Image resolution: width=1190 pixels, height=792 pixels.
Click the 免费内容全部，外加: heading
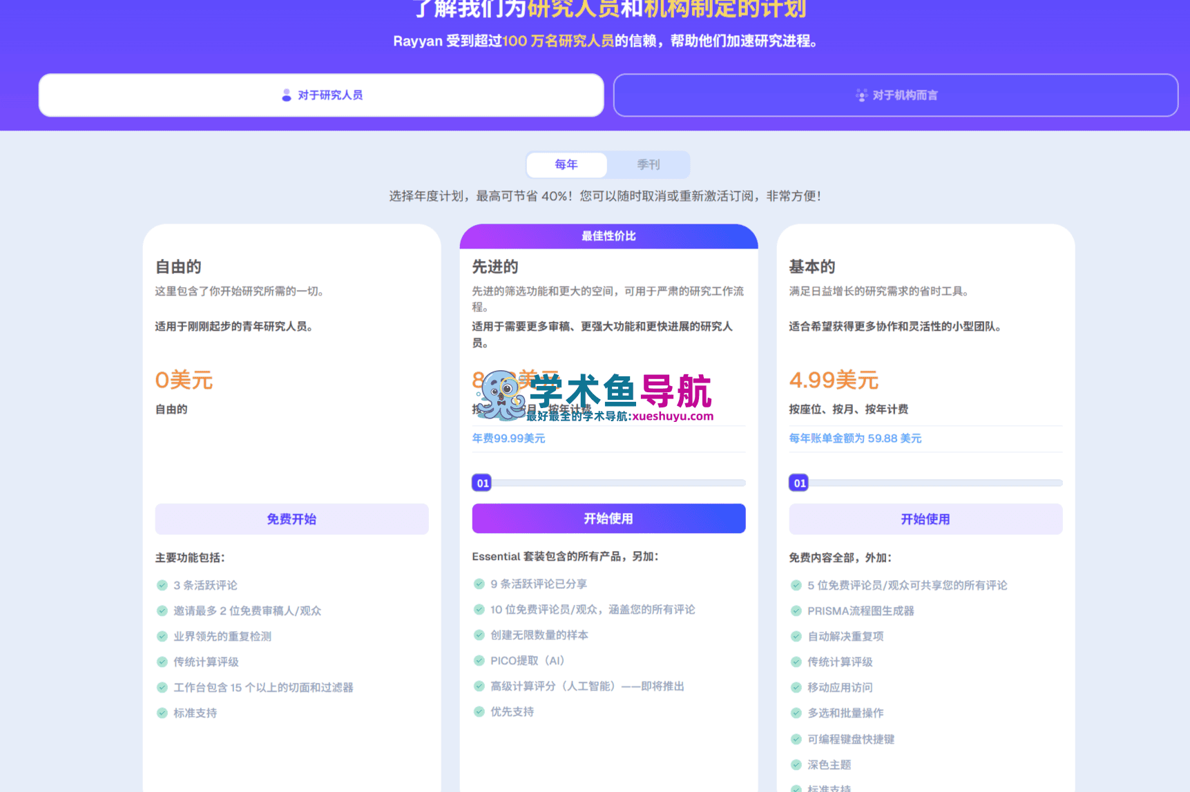840,558
